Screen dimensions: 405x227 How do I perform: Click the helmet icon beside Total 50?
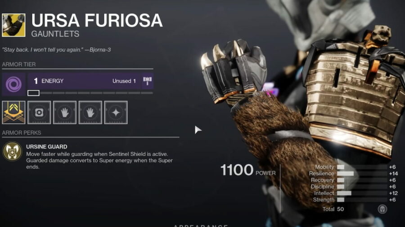click(382, 209)
